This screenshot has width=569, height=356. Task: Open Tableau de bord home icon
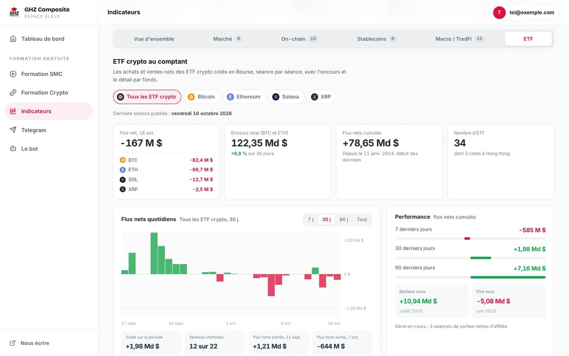pos(13,39)
